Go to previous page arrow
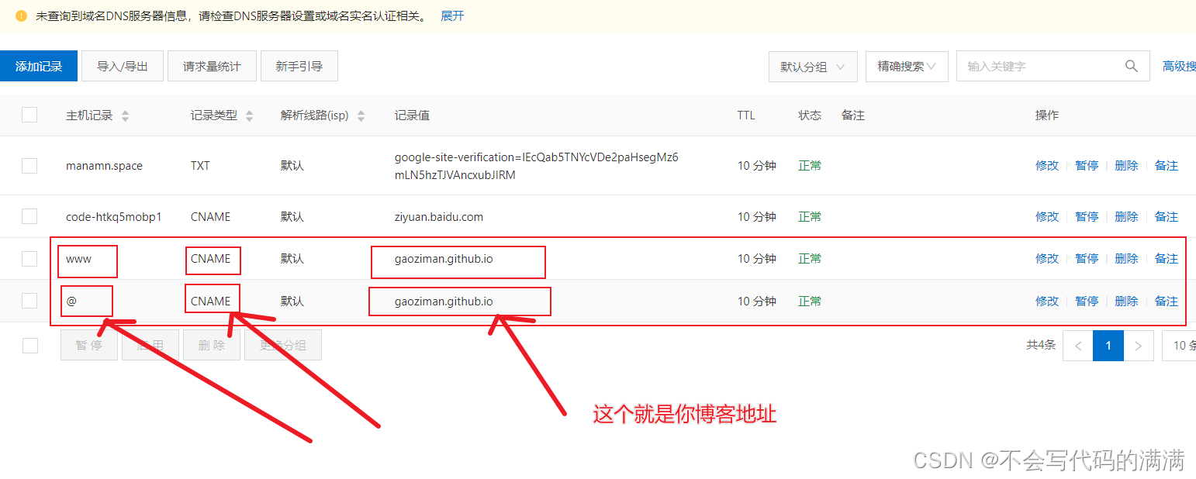1196x479 pixels. point(1078,346)
